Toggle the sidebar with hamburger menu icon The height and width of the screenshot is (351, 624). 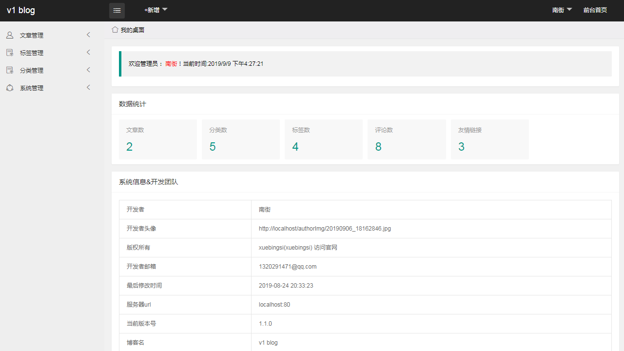[x=117, y=10]
